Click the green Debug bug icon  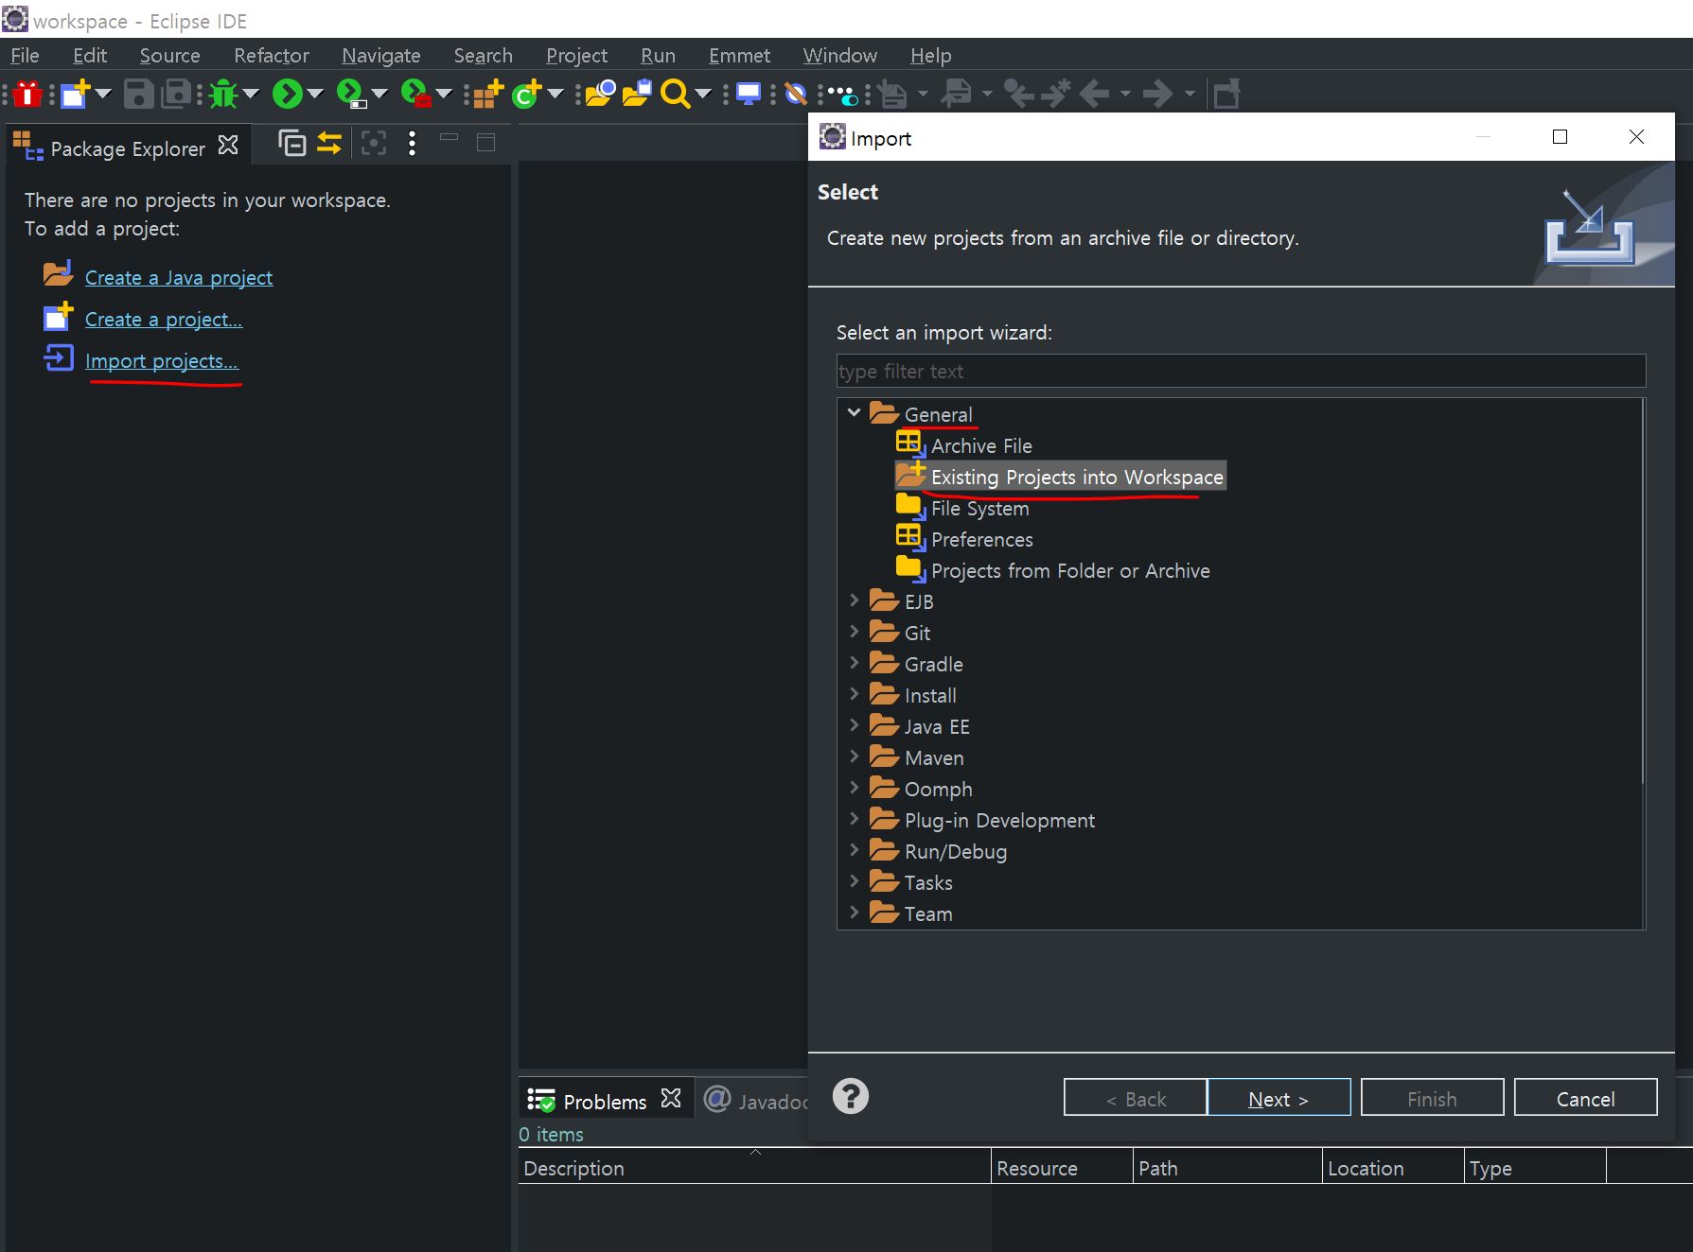pyautogui.click(x=223, y=94)
